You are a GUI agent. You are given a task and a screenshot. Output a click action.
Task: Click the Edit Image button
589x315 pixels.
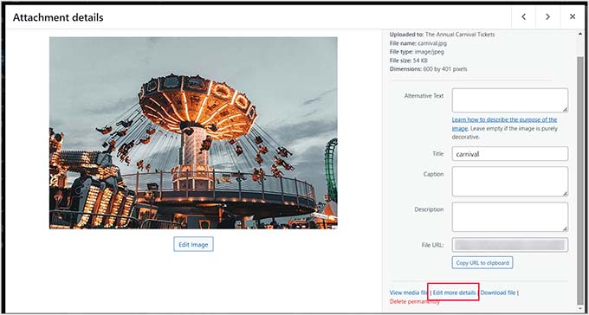click(x=193, y=244)
